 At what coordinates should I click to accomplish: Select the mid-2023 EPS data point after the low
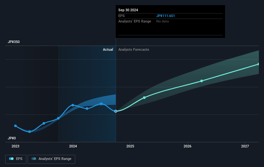[44, 123]
